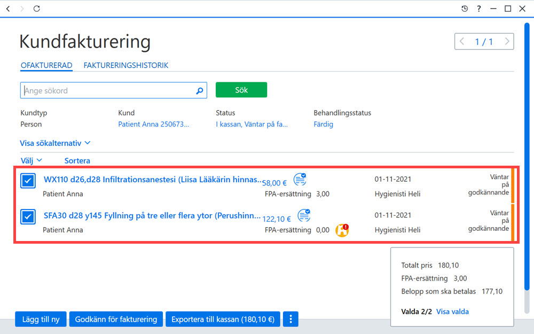Switch to FAKTURERINGSHISTORIK tab
The width and height of the screenshot is (534, 334).
pos(126,65)
